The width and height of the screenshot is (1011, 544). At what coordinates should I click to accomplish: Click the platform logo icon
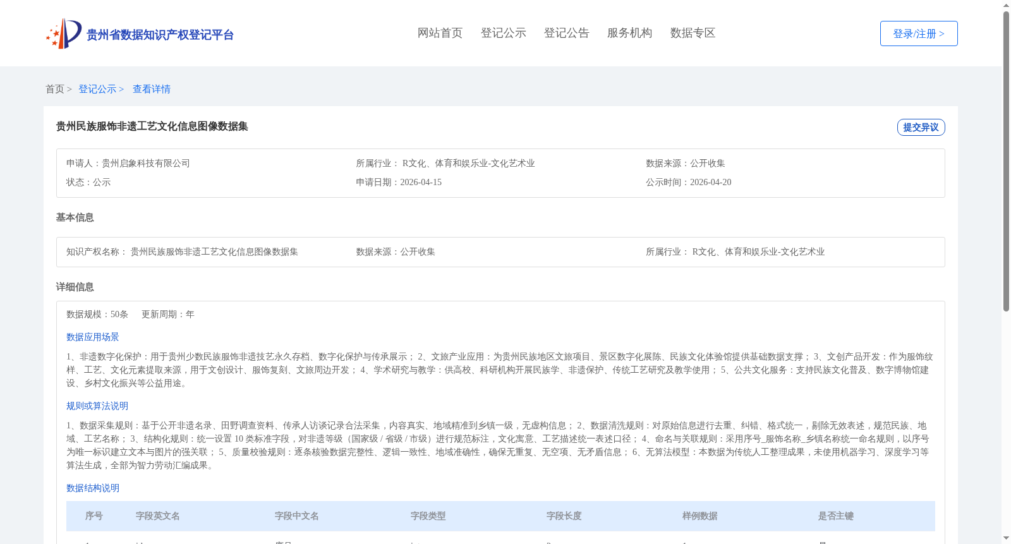[x=64, y=33]
